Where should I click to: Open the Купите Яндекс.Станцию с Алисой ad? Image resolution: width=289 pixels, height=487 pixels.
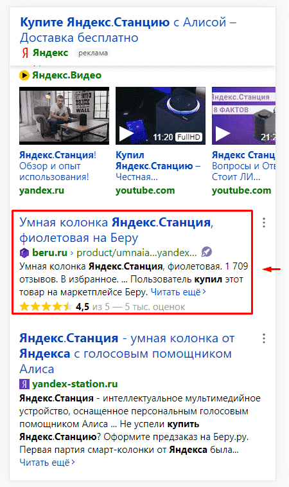point(128,30)
